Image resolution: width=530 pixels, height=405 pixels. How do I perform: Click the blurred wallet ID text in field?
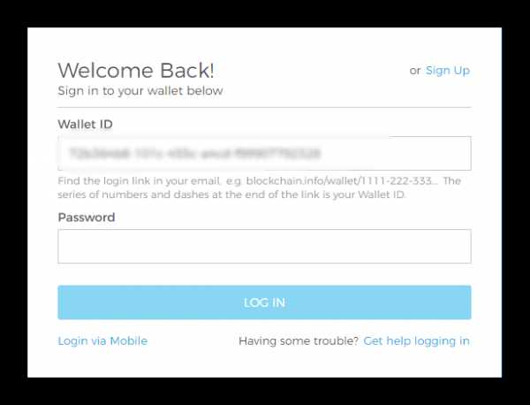(x=194, y=153)
